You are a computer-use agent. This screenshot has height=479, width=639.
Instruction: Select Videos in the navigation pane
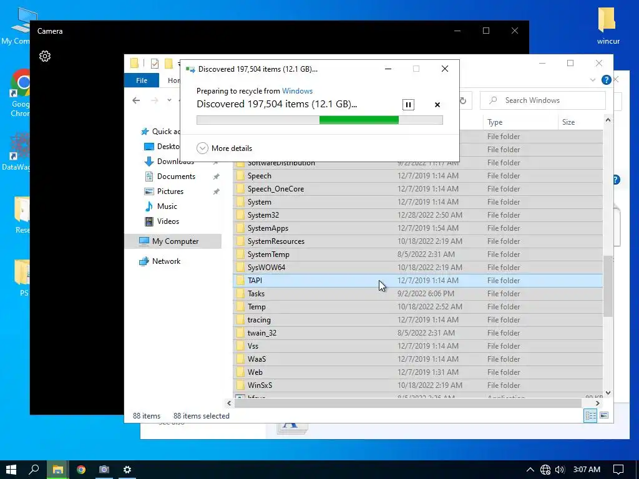[168, 221]
